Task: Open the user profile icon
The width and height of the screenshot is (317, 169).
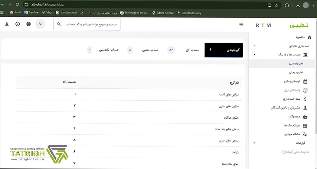Action: tap(7, 24)
